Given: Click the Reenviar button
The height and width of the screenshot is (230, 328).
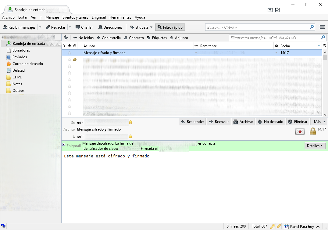Looking at the screenshot, I should point(219,122).
